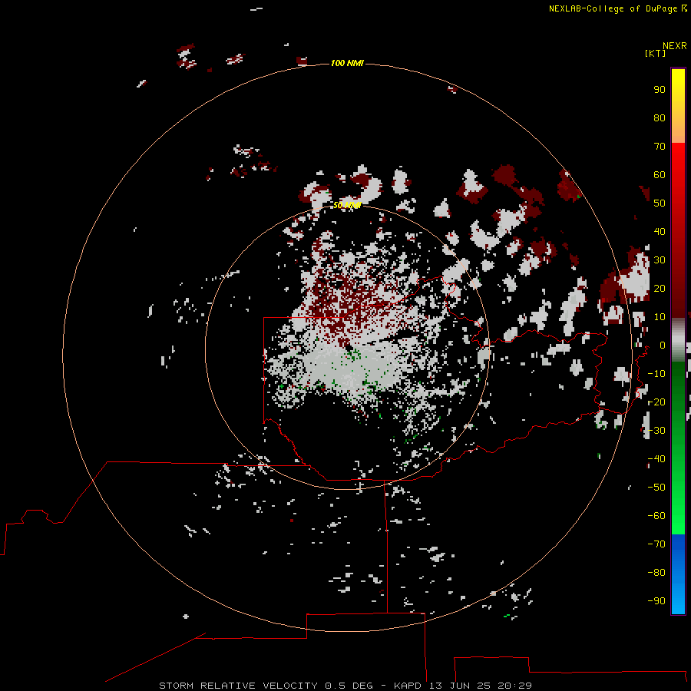Click the -50 value on velocity scale

pos(656,487)
